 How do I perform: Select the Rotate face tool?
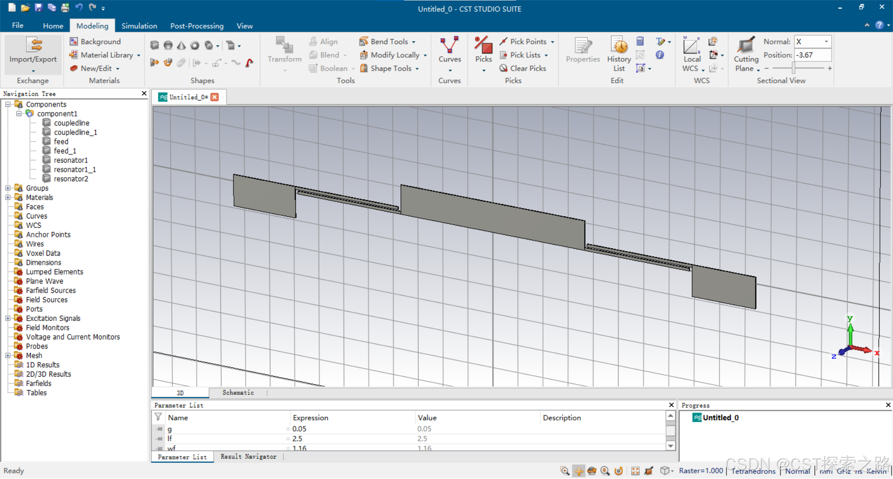click(168, 62)
